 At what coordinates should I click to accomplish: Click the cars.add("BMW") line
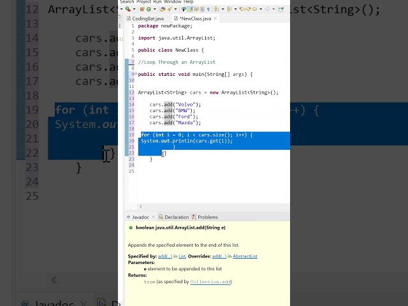(x=172, y=110)
